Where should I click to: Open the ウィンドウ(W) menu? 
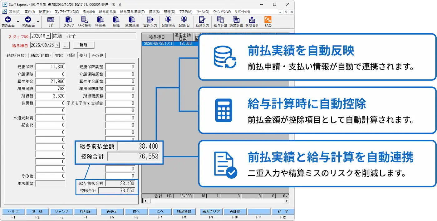tap(222, 12)
